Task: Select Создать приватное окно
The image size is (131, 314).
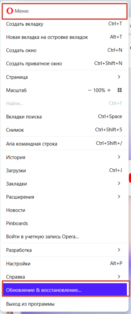Action: pos(64,63)
